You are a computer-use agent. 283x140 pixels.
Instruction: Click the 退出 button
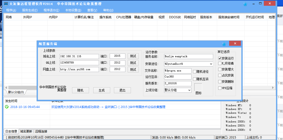pos(122,90)
